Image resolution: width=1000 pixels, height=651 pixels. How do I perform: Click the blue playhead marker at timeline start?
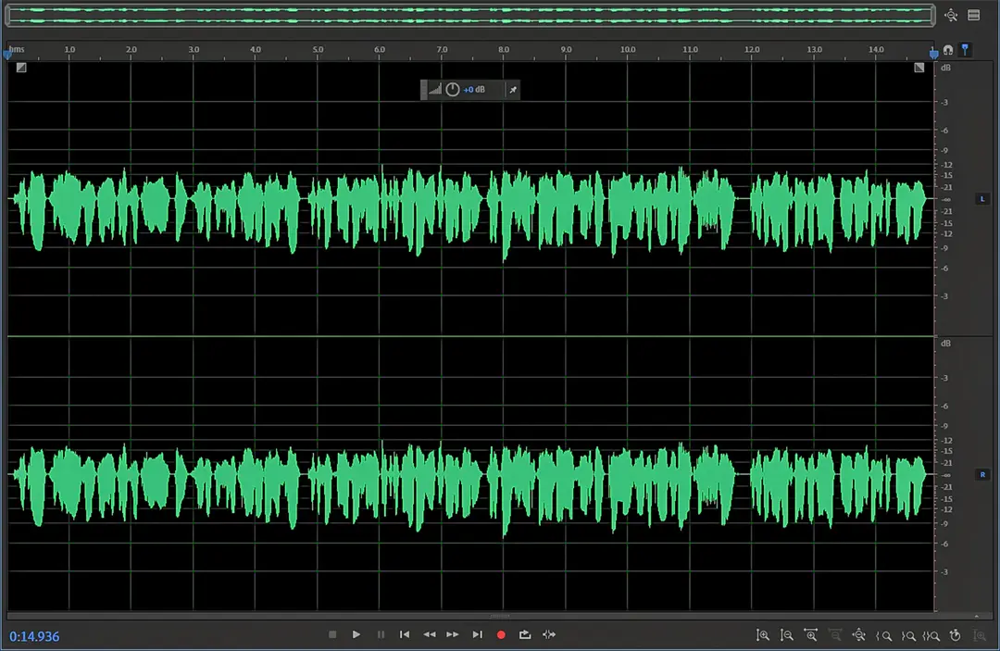(7, 54)
